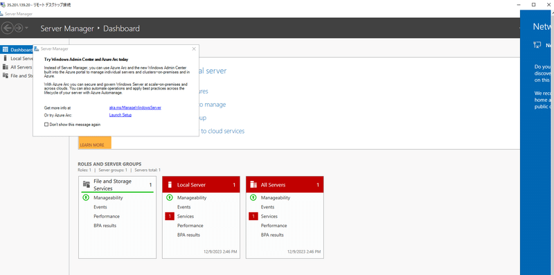
Task: Click the Launch Setup link
Action: click(120, 115)
